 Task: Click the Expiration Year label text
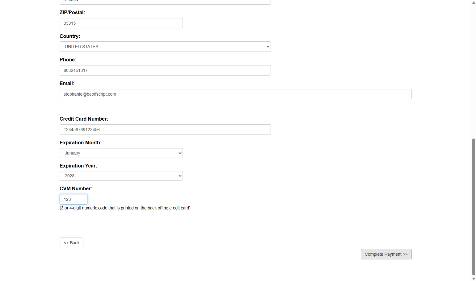78,166
